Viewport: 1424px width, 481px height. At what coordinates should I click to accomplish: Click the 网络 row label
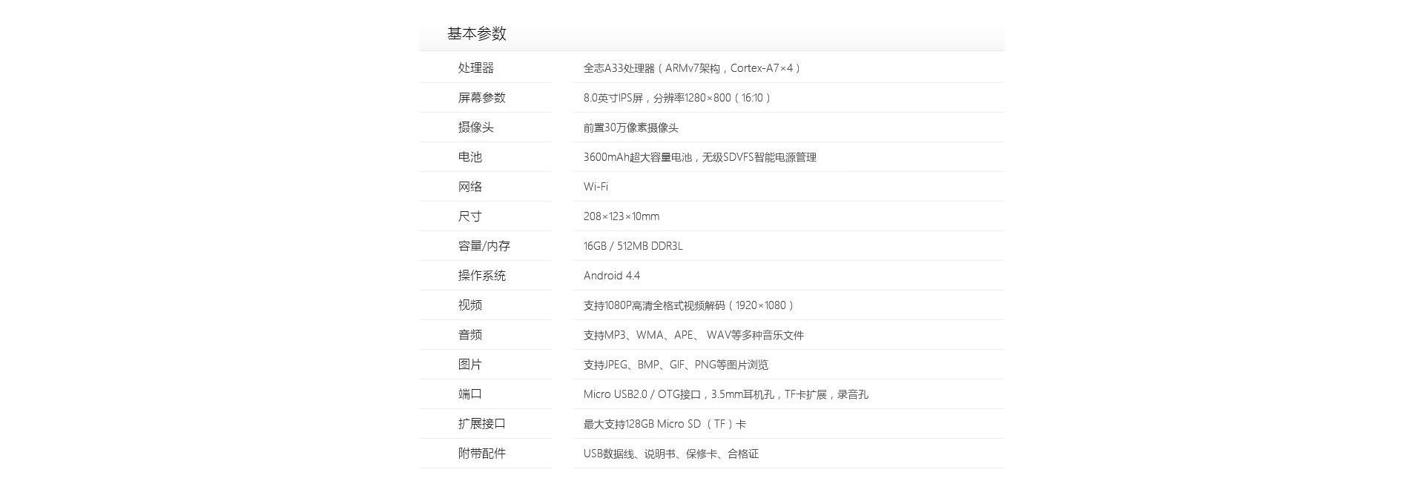[469, 187]
